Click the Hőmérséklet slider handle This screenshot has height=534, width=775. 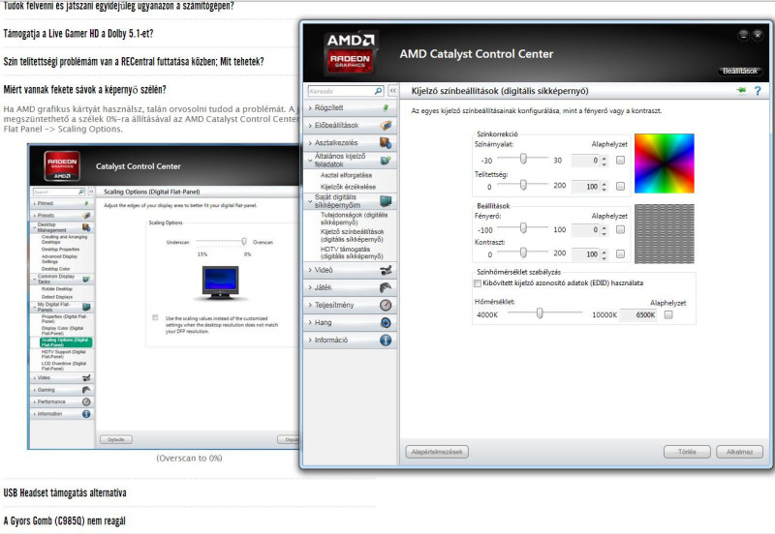pos(540,312)
